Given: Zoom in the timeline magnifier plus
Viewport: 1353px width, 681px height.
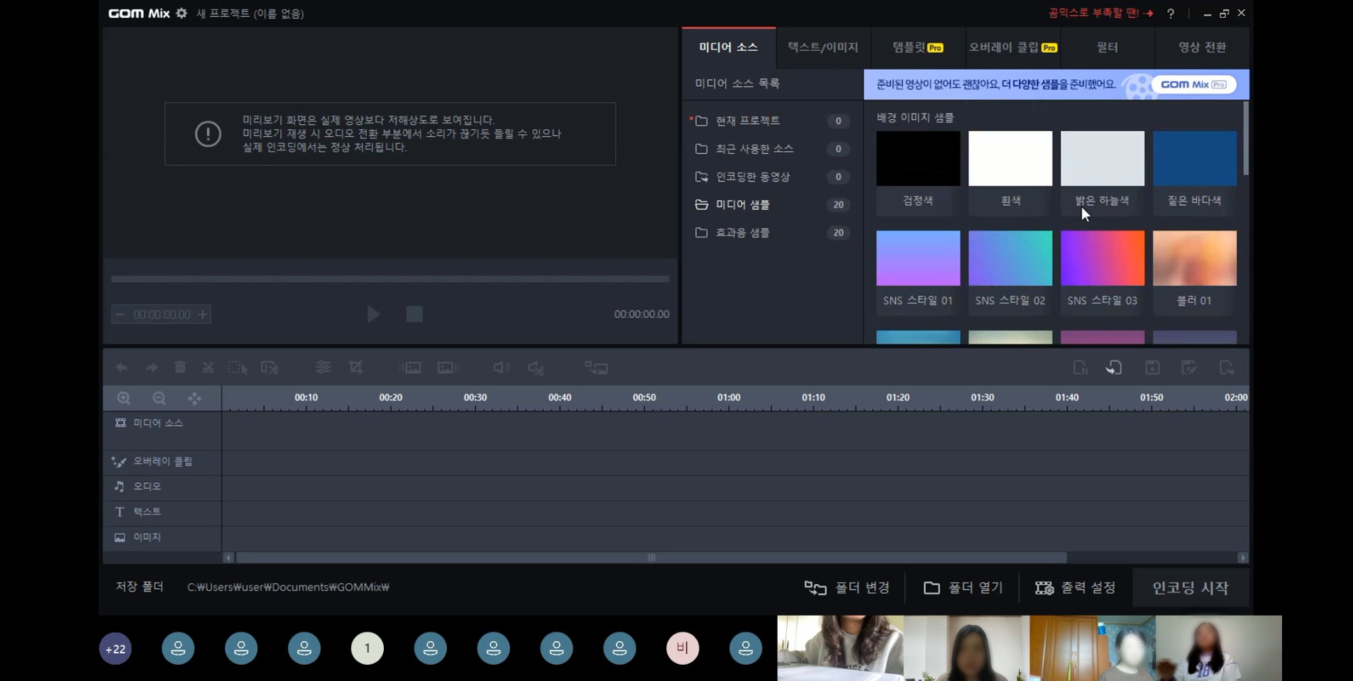Looking at the screenshot, I should pos(123,398).
